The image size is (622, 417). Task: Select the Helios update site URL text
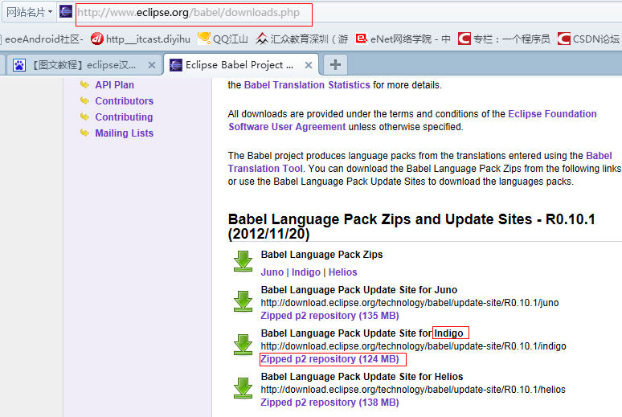pos(413,390)
